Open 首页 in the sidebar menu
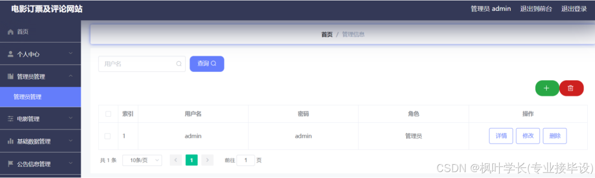Image resolution: width=595 pixels, height=178 pixels. 41,32
